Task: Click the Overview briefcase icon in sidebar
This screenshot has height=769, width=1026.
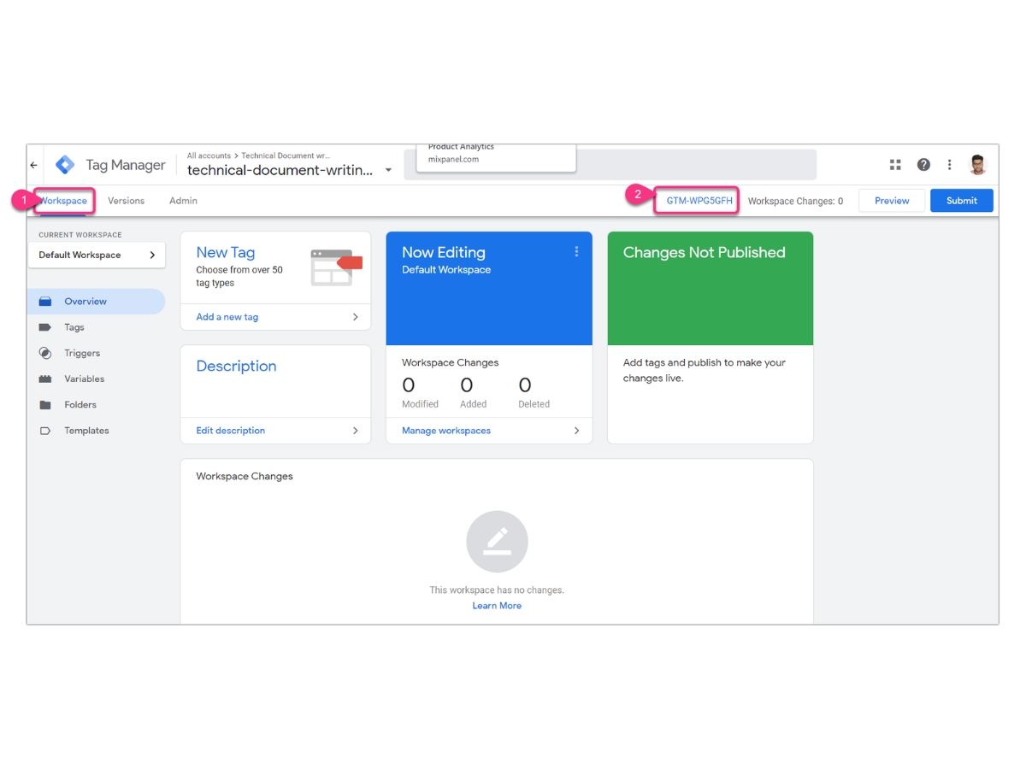Action: [x=45, y=302]
